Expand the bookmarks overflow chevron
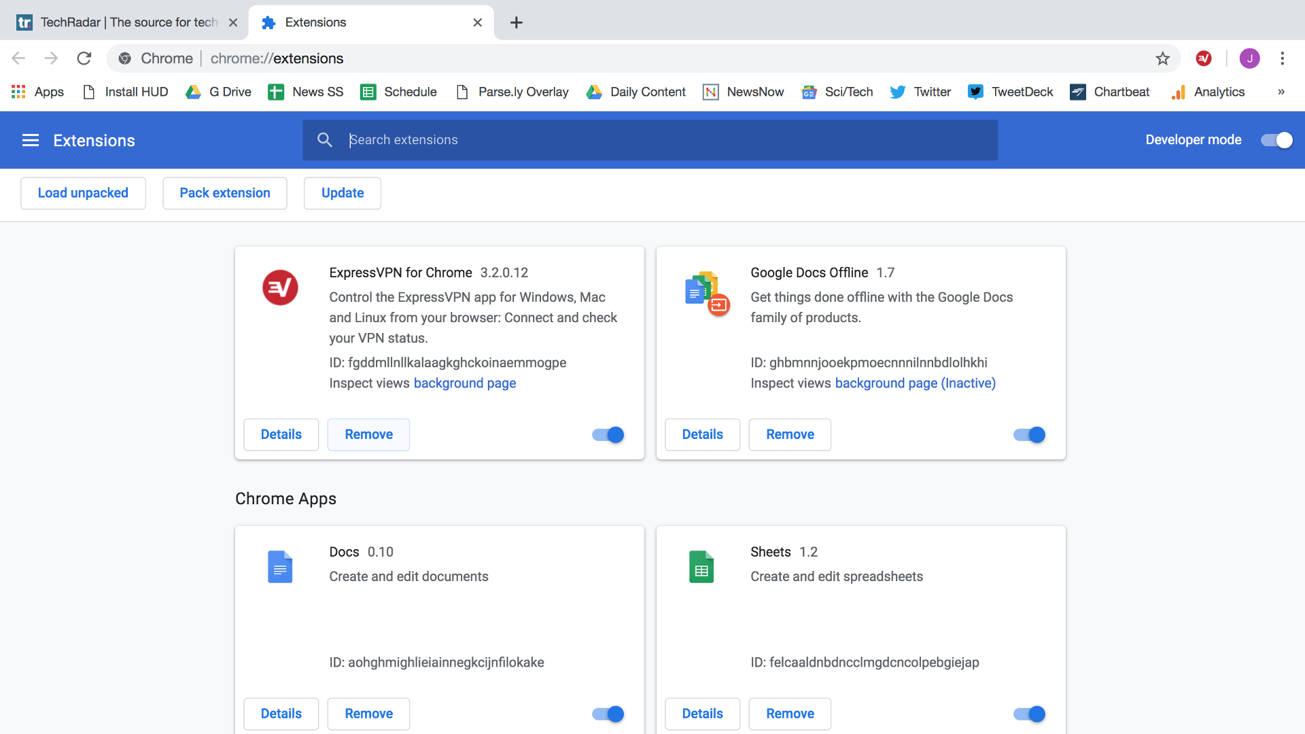This screenshot has height=734, width=1305. pyautogui.click(x=1281, y=92)
